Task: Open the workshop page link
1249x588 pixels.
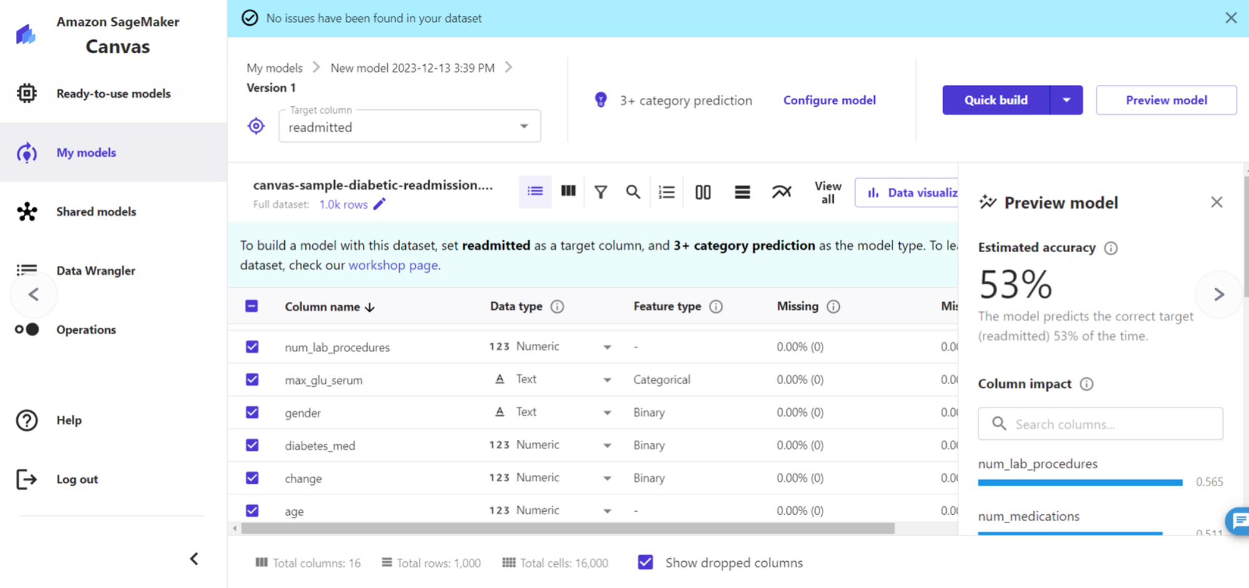Action: 393,265
